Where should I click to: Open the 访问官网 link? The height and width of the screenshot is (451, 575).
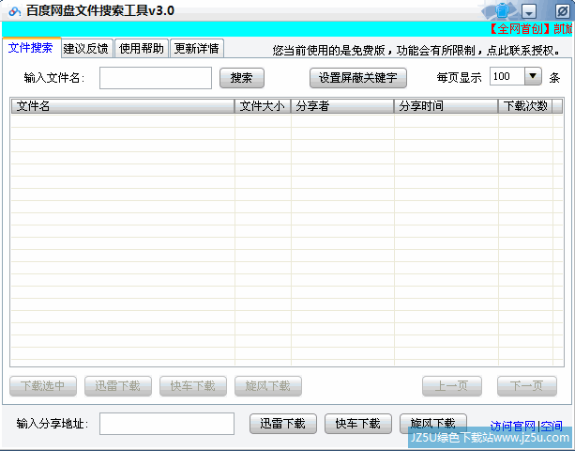pyautogui.click(x=513, y=427)
